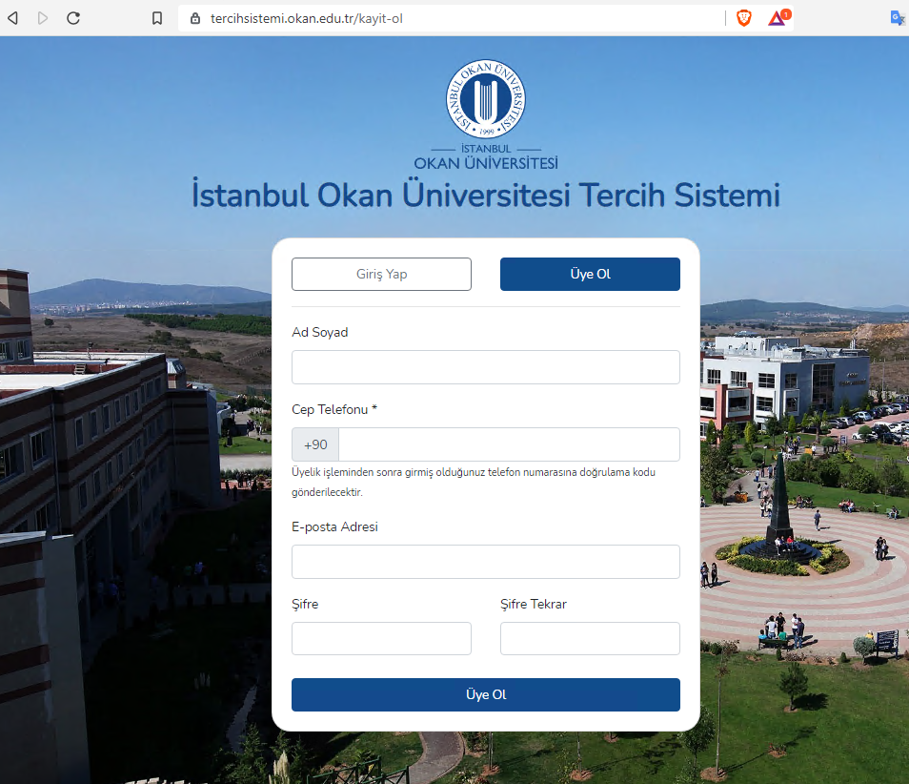Click the Cep Telefonu number field
Viewport: 909px width, 784px height.
(510, 444)
